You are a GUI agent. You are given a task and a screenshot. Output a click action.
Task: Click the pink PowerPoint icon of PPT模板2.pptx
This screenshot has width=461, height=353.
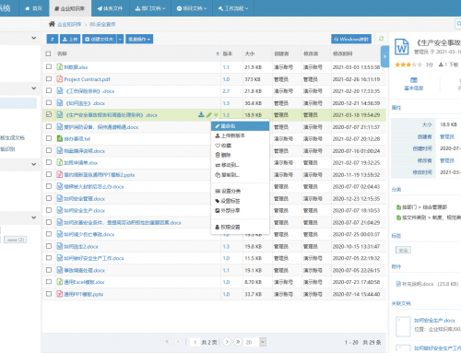(60, 174)
